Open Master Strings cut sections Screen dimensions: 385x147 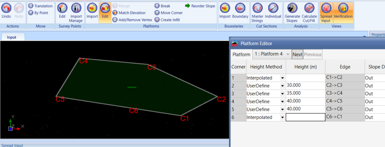point(257,9)
